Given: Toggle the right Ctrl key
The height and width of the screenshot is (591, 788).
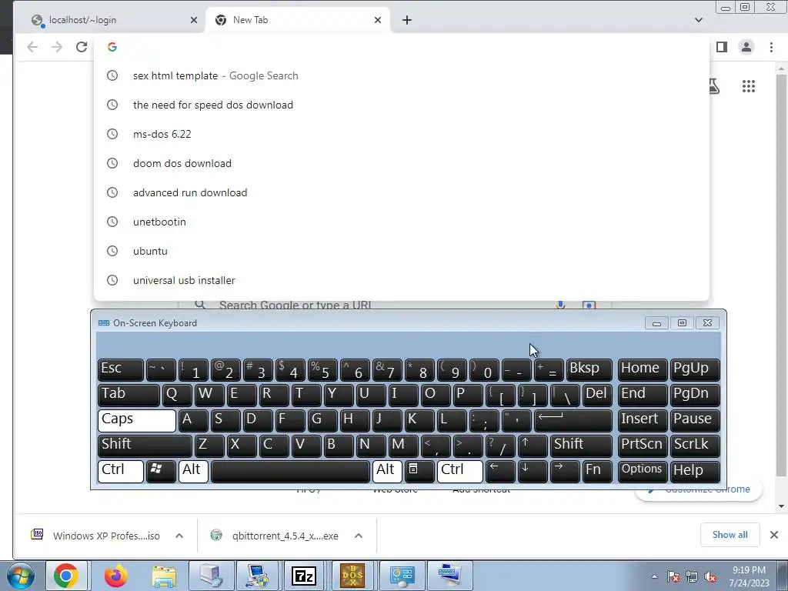Looking at the screenshot, I should (460, 471).
